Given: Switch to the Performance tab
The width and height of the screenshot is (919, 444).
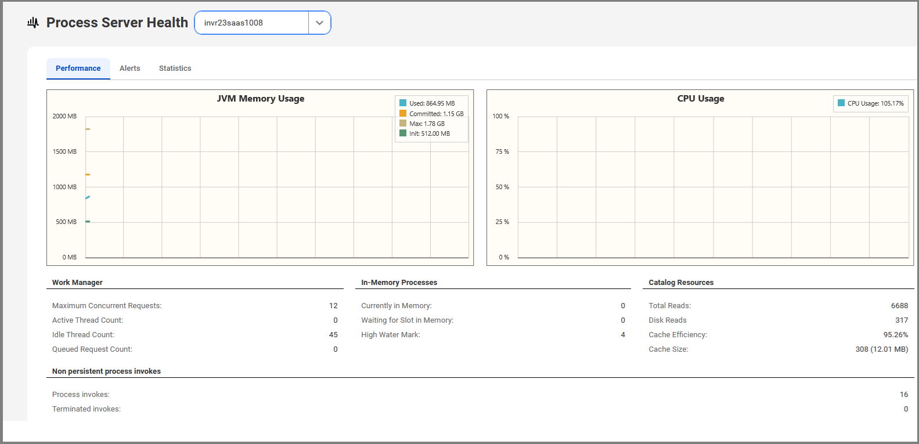Looking at the screenshot, I should coord(78,68).
